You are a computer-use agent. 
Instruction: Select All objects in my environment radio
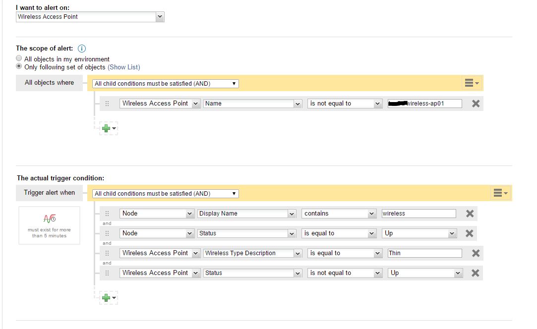[x=19, y=58]
